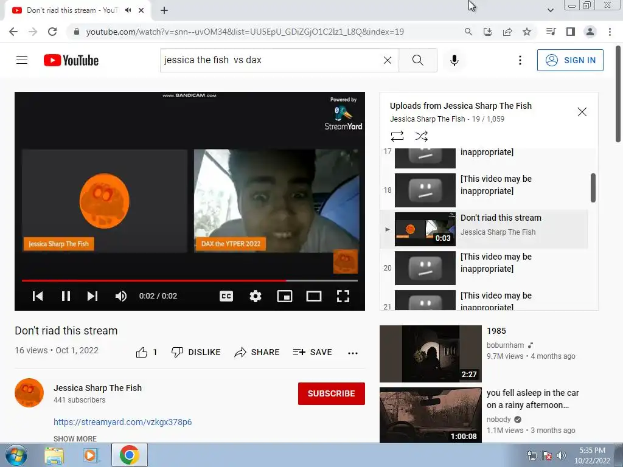This screenshot has height=467, width=623.
Task: Open the Windows Start menu
Action: [16, 455]
